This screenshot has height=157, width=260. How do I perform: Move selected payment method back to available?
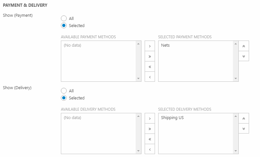tap(150, 77)
